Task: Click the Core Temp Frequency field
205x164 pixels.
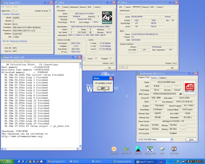Action: [32, 30]
